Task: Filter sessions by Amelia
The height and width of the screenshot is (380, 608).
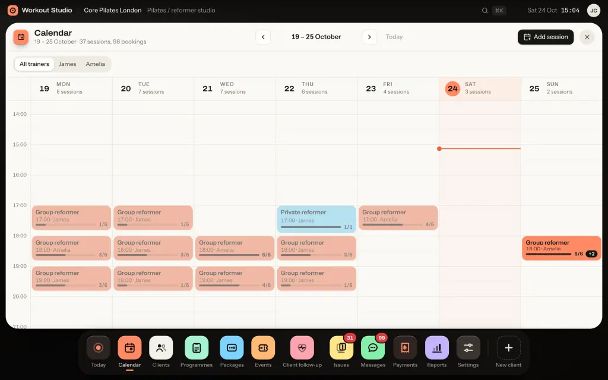Action: [96, 64]
